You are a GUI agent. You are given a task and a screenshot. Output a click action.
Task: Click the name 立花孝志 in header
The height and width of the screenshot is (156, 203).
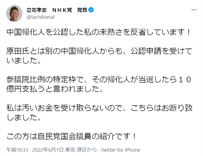[x=37, y=10]
